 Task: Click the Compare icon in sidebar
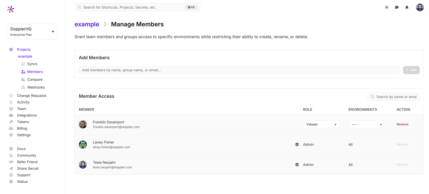point(23,80)
